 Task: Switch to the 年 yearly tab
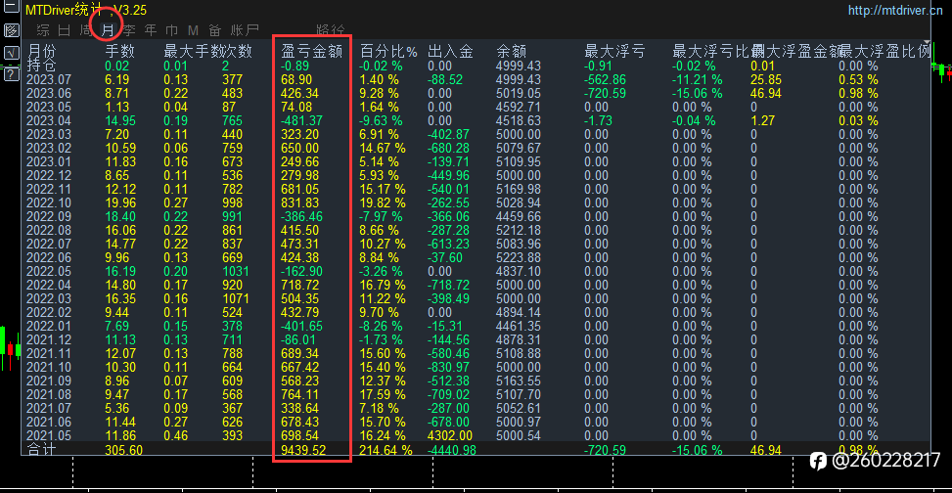pos(151,29)
